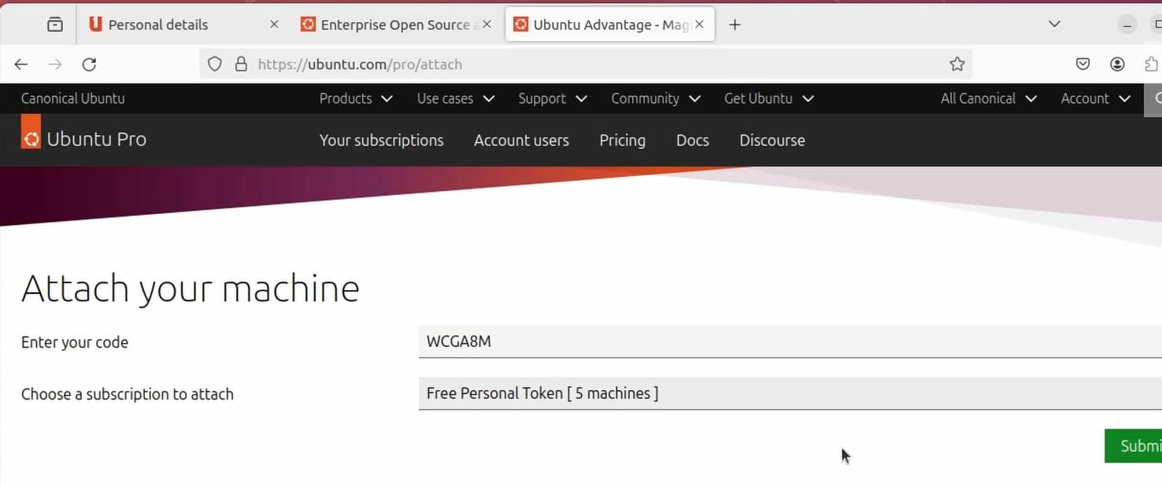Open the Firefox account icon
Image resolution: width=1162 pixels, height=486 pixels.
tap(1117, 64)
